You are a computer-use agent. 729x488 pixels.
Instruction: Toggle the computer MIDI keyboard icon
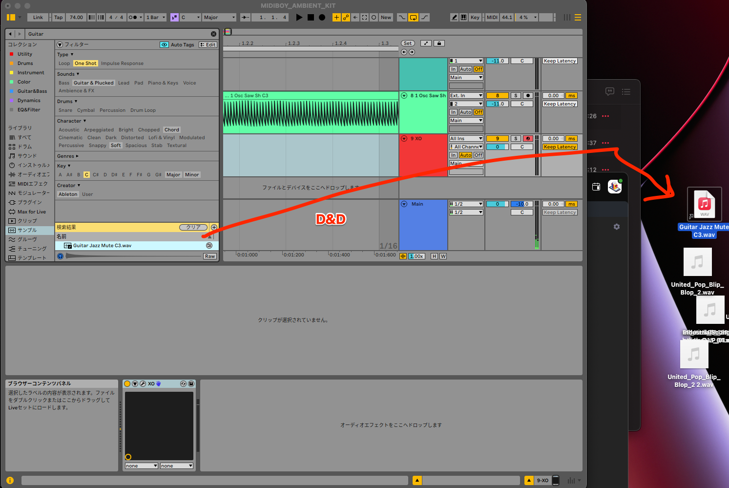463,18
